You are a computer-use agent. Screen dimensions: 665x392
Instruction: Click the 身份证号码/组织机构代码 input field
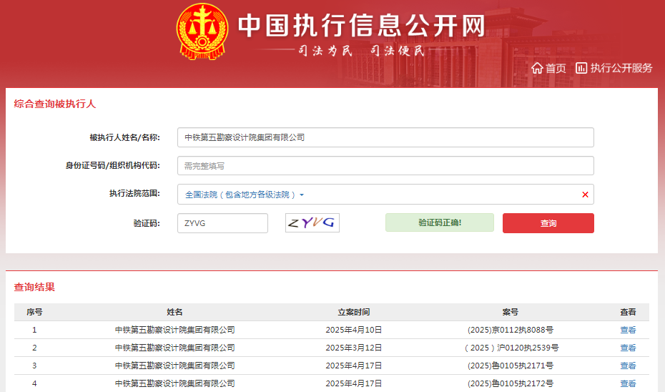[385, 166]
